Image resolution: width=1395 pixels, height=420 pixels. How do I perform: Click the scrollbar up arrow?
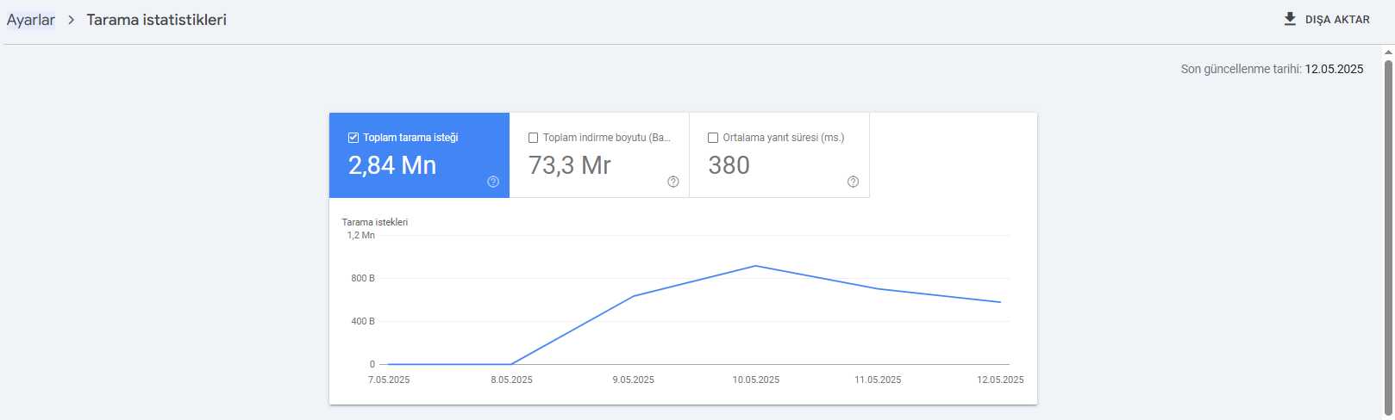click(1388, 52)
